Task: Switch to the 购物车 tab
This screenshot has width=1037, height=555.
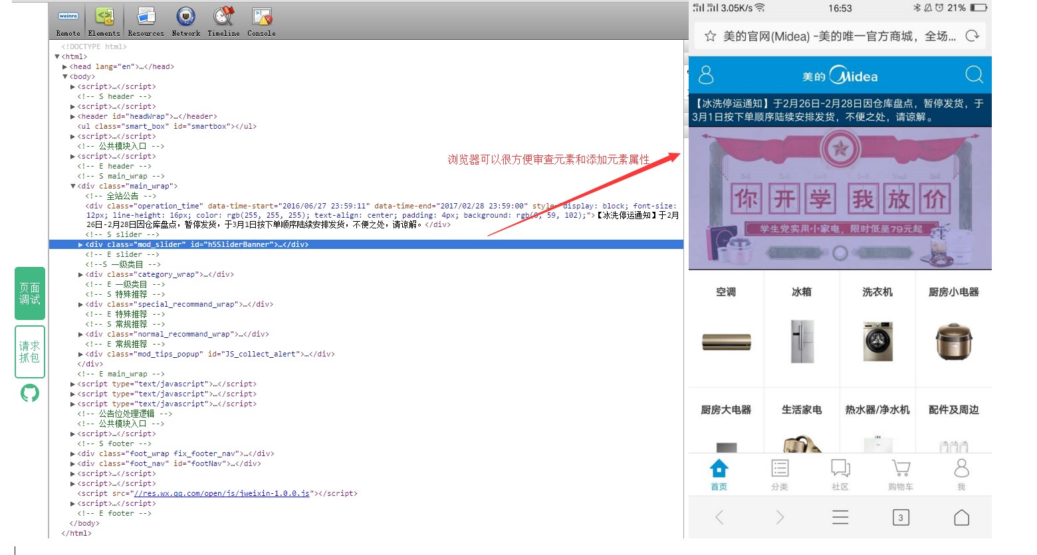Action: pyautogui.click(x=901, y=475)
